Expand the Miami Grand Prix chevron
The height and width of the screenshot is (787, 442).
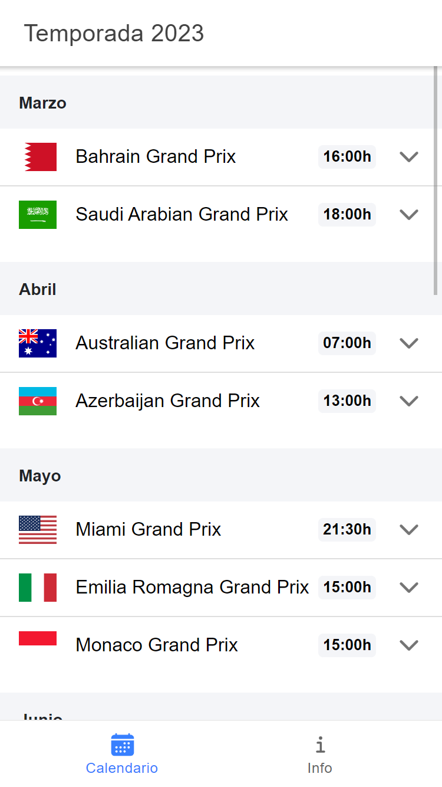[409, 530]
